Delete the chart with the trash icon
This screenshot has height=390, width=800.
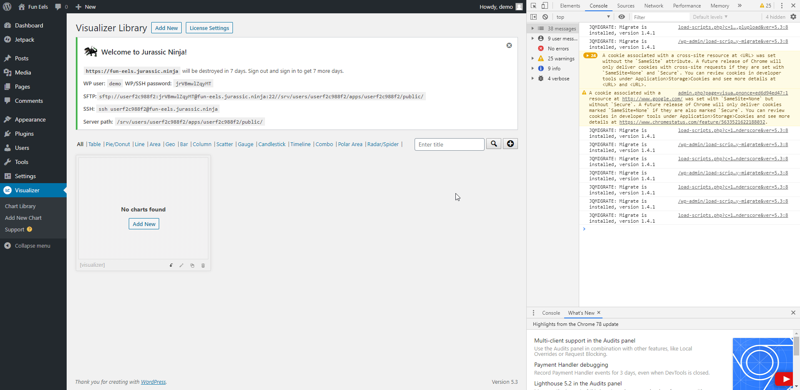(203, 265)
